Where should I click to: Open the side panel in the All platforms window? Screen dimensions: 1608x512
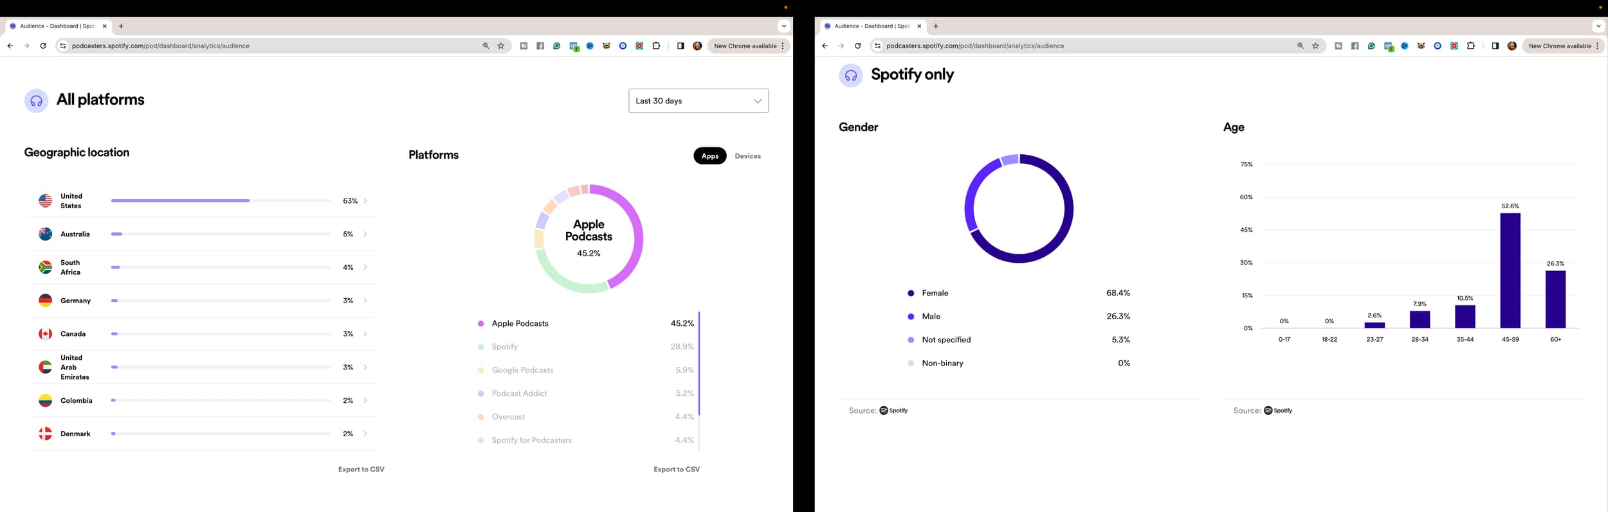coord(681,46)
